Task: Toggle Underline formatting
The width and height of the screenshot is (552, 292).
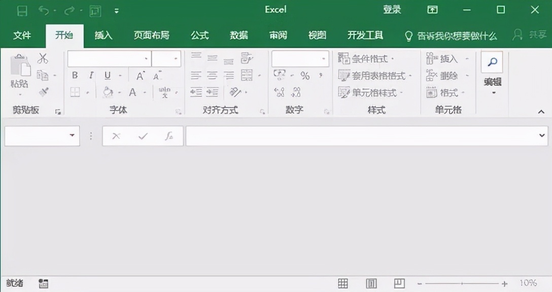Action: tap(108, 76)
